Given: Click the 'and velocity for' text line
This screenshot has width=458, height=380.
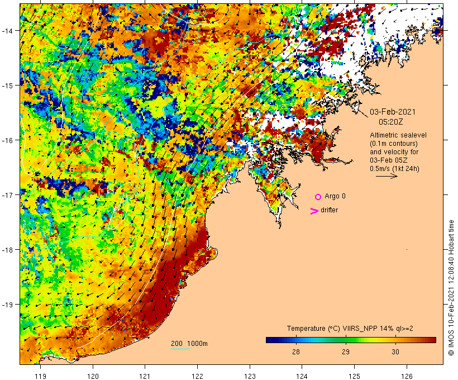Looking at the screenshot, I should click(x=394, y=151).
